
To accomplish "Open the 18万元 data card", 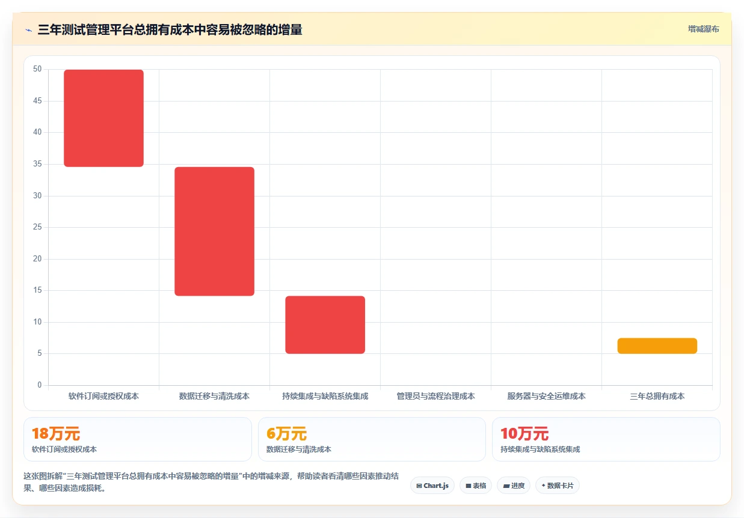I will 138,439.
